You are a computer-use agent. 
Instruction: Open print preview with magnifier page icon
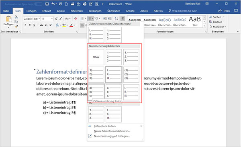point(97,4)
